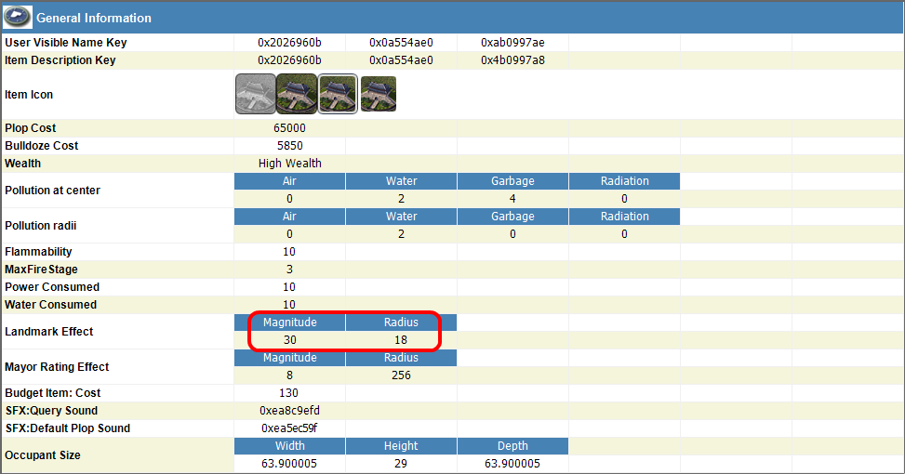Click Air header in Pollution at center
This screenshot has width=905, height=474.
tap(290, 181)
